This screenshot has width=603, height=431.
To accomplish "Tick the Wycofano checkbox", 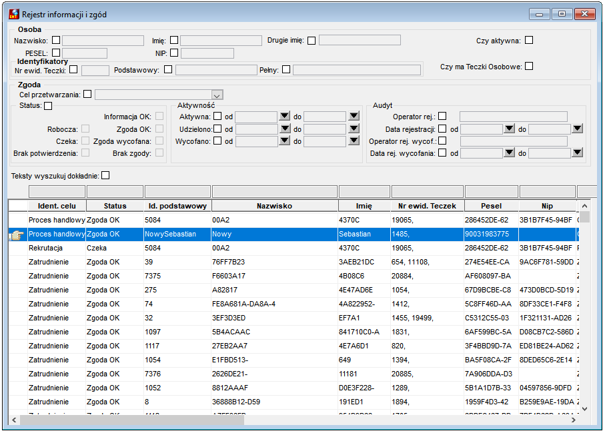I will (217, 141).
